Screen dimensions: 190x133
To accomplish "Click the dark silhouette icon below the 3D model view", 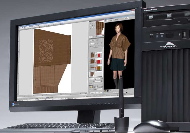I will [x=108, y=91].
